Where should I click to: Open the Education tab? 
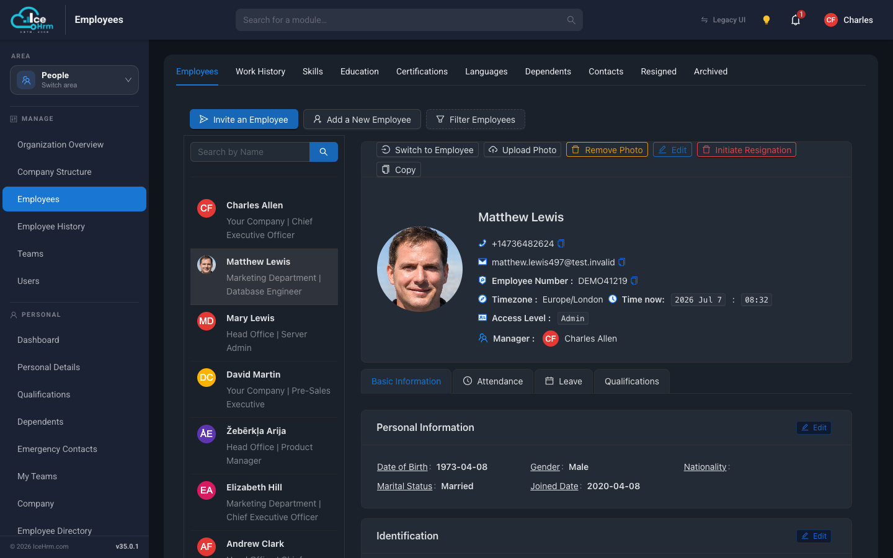tap(360, 71)
